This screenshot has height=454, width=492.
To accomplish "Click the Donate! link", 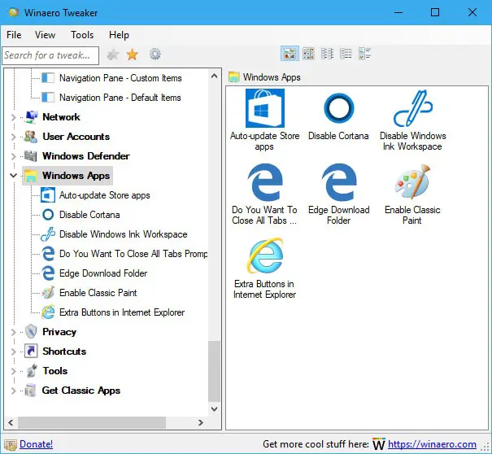I will click(x=36, y=444).
